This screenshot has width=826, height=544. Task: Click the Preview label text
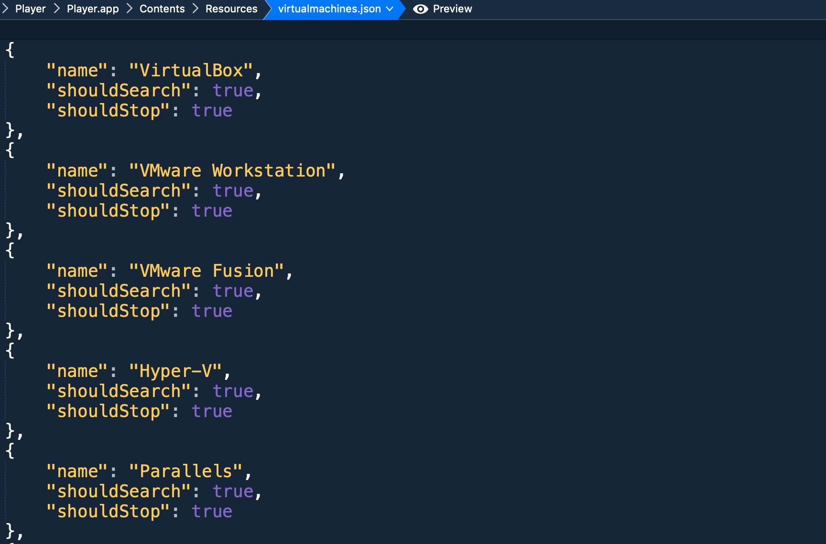coord(452,9)
